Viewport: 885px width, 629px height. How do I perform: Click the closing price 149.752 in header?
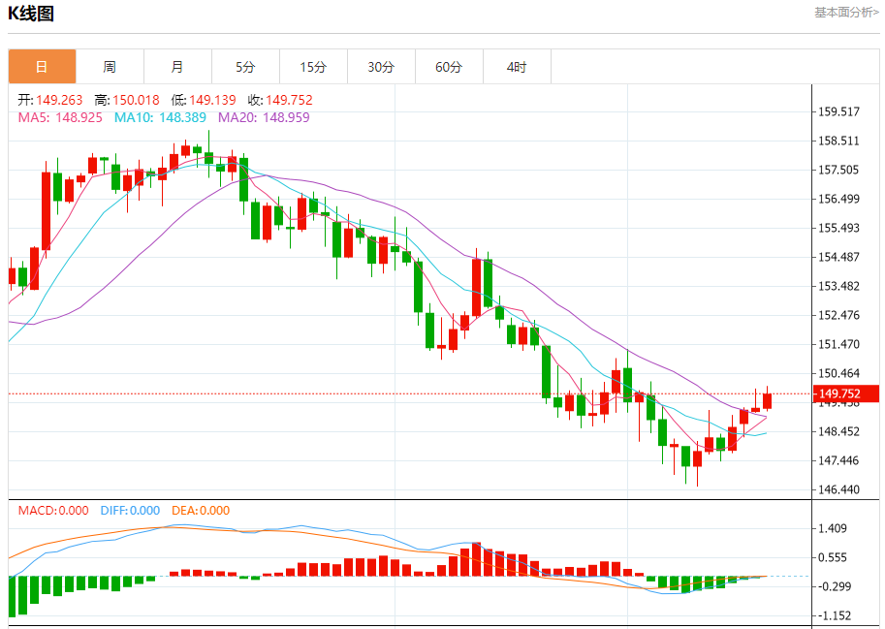289,100
